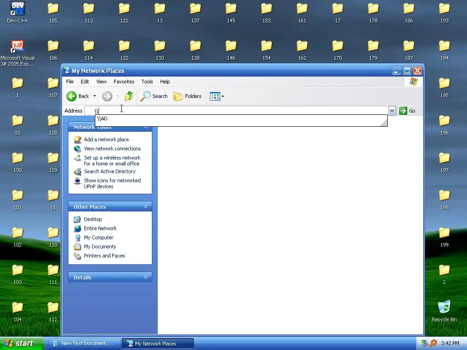Image resolution: width=467 pixels, height=350 pixels.
Task: Collapse the Other Places panel
Action: [145, 206]
